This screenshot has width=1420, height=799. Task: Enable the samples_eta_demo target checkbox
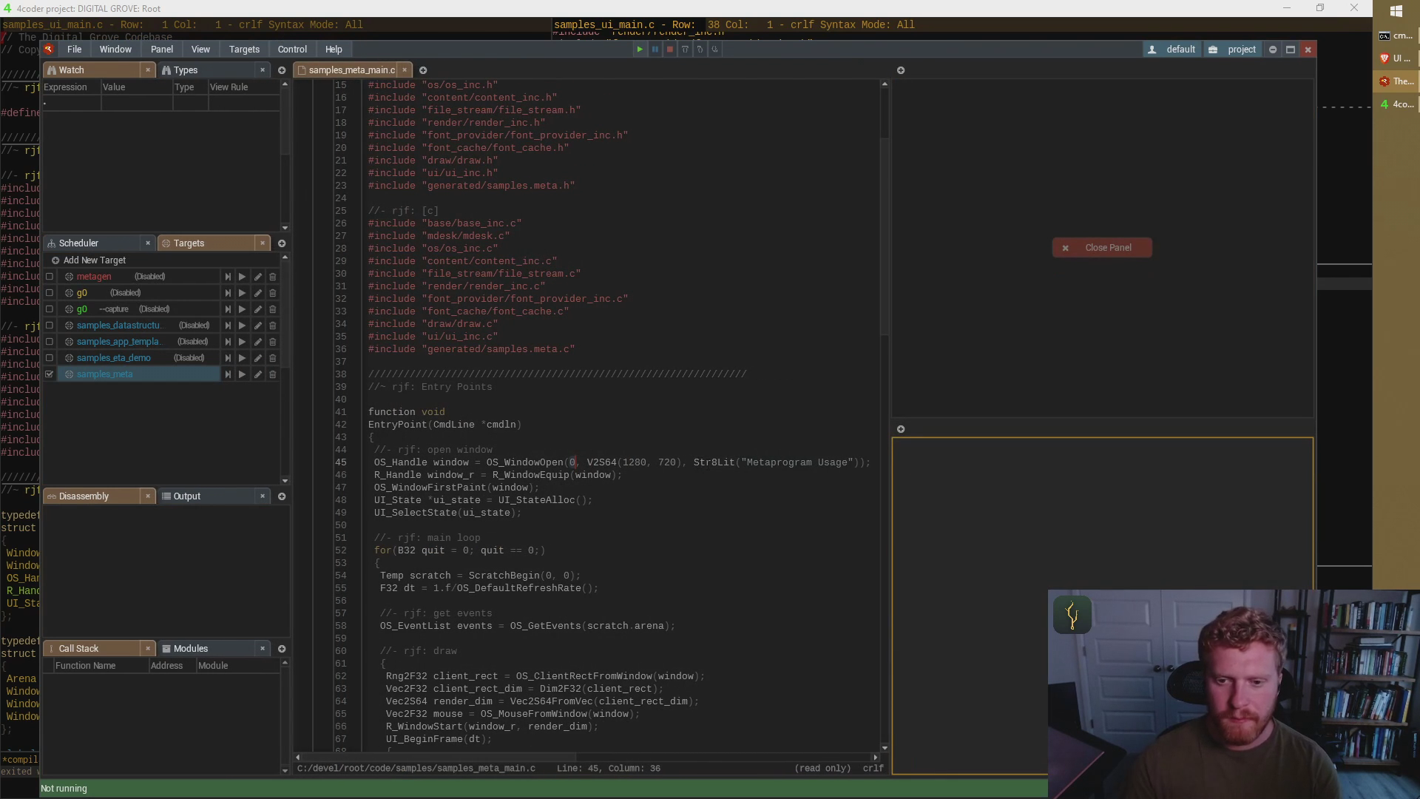[x=50, y=358]
